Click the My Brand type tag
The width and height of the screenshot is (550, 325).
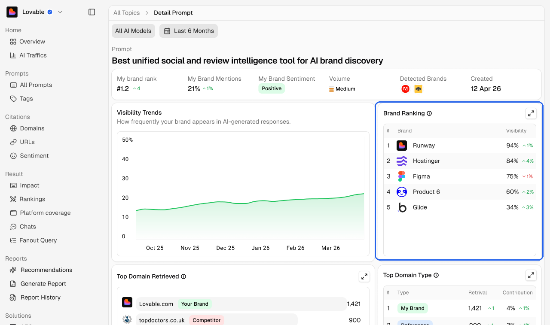point(412,308)
